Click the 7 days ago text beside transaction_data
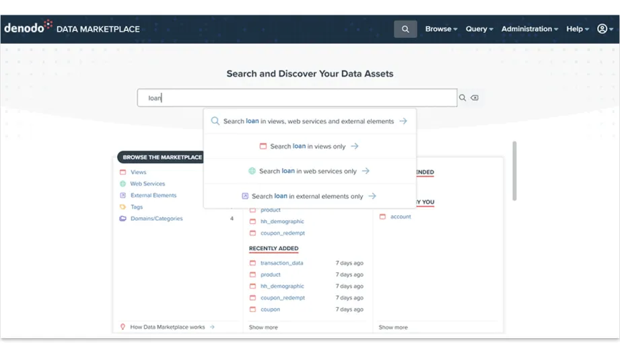The image size is (620, 355). point(349,263)
